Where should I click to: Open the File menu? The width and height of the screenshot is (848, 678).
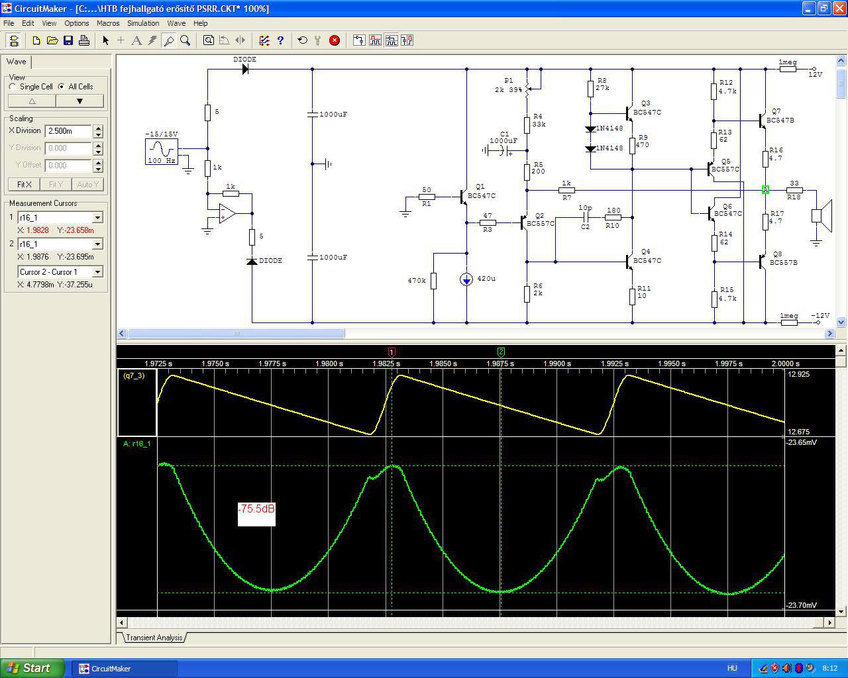pos(9,23)
